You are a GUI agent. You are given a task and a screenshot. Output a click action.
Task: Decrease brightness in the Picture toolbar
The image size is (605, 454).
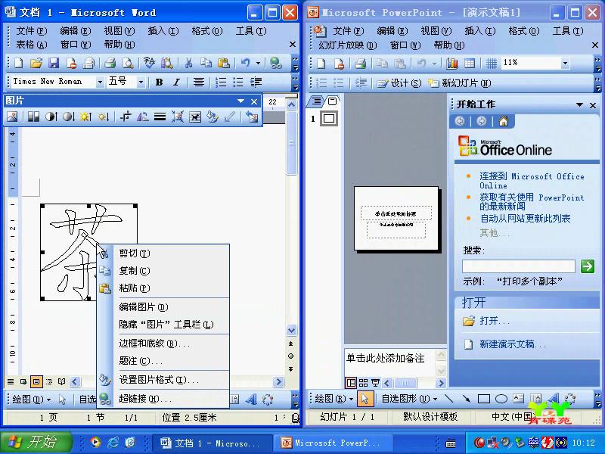(104, 117)
